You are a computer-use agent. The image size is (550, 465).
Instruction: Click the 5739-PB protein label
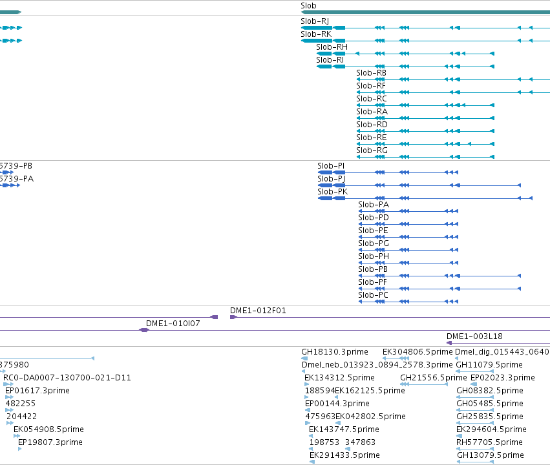pos(16,166)
